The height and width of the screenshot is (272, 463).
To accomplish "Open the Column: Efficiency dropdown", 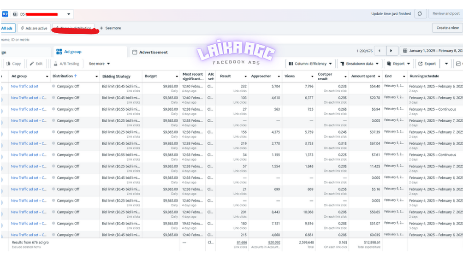I will click(310, 64).
